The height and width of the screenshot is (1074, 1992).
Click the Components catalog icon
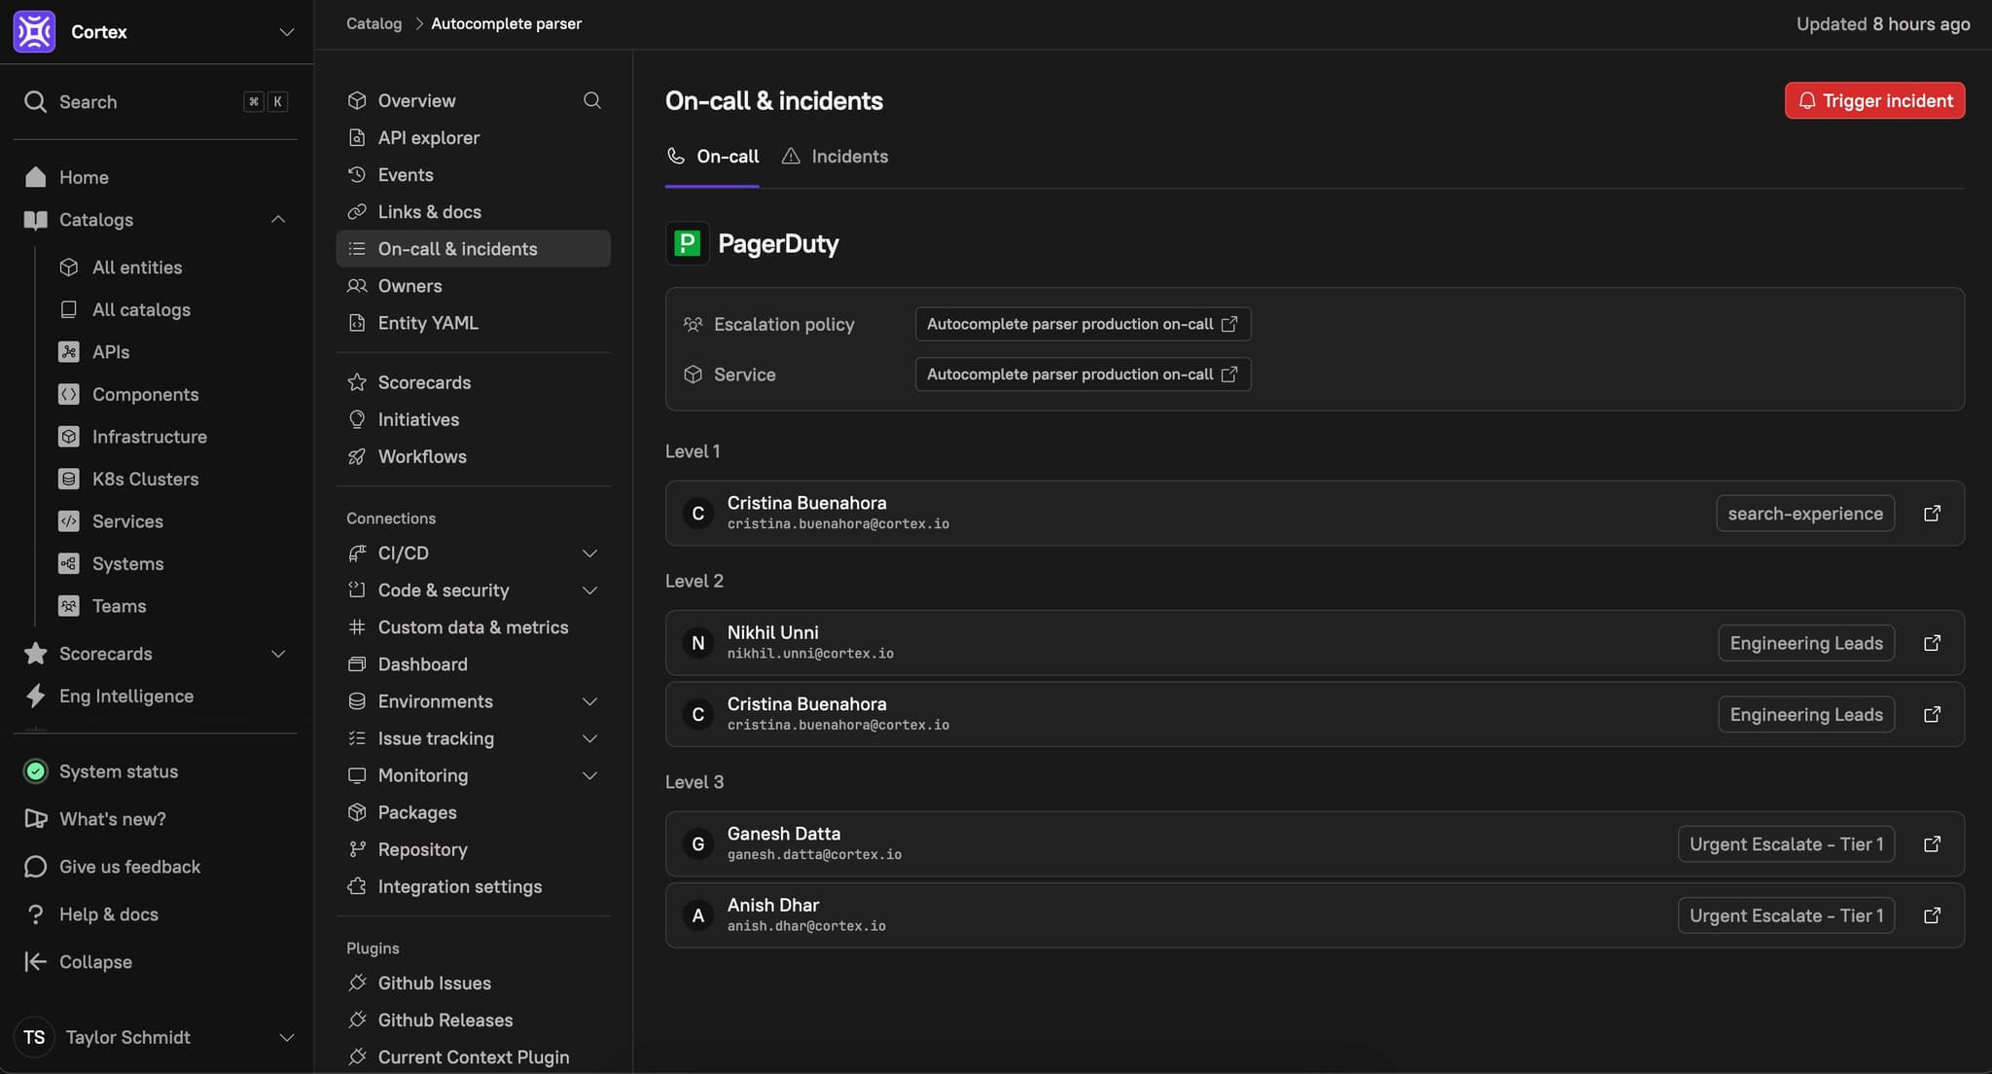click(x=68, y=394)
